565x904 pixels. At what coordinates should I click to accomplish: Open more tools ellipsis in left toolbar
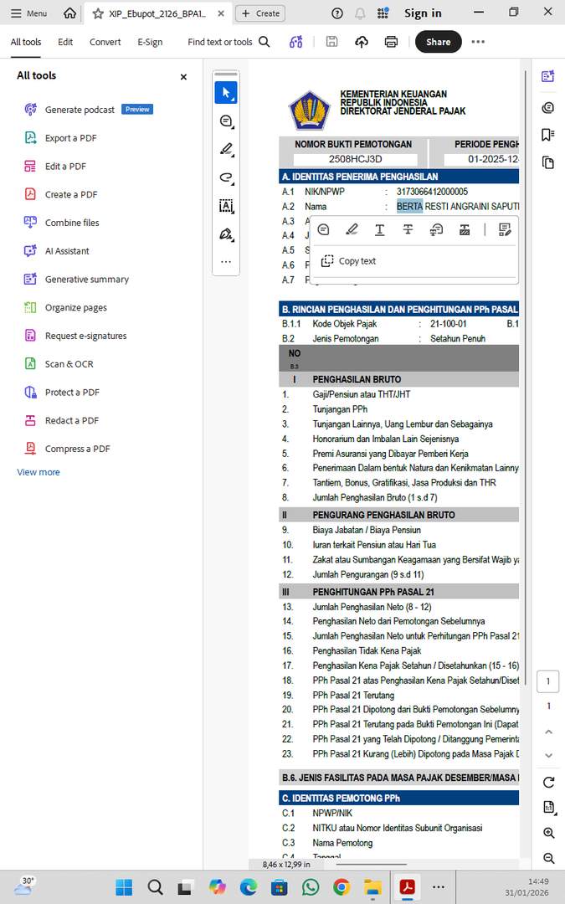[x=226, y=262]
